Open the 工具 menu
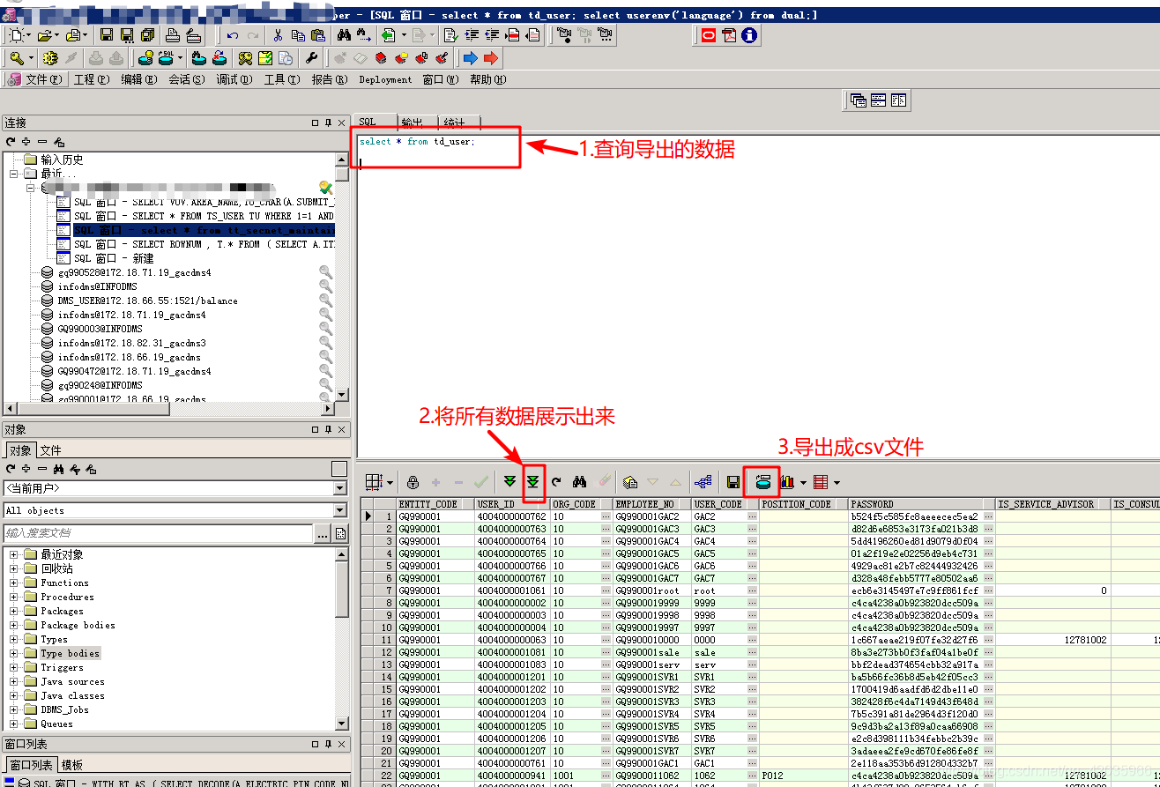This screenshot has height=787, width=1160. pyautogui.click(x=281, y=79)
